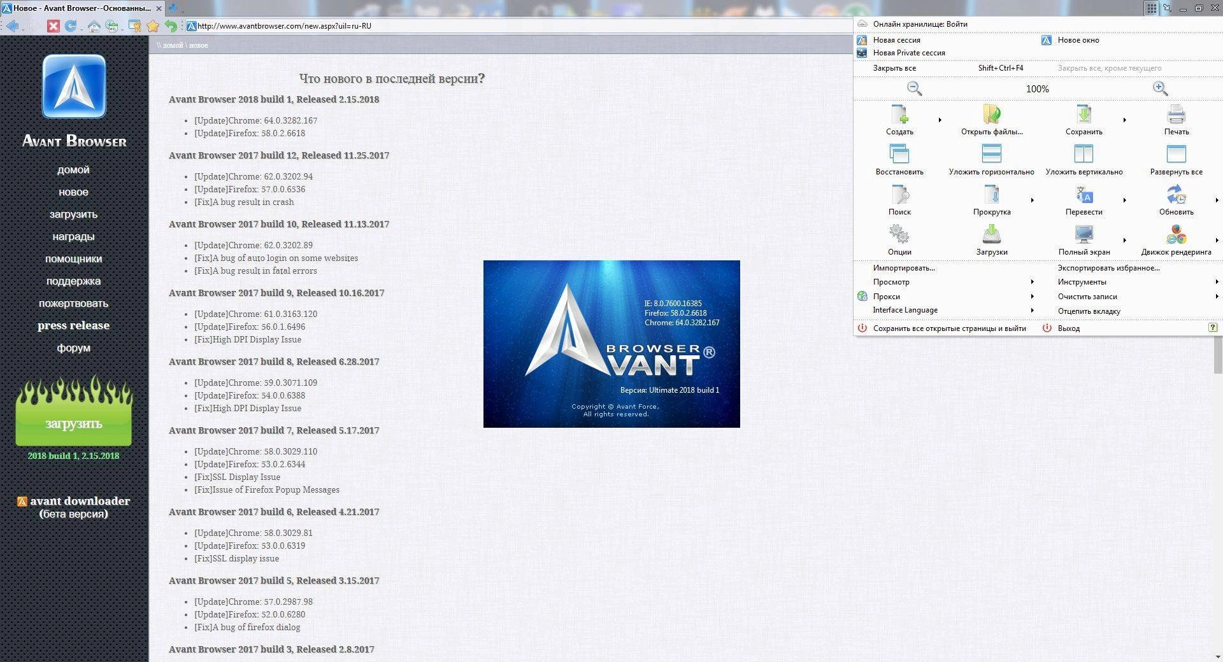The image size is (1223, 662).
Task: Expand the Обновить submenu arrow
Action: pos(1217,200)
